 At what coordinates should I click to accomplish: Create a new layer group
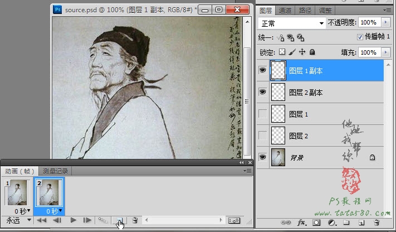coord(346,223)
